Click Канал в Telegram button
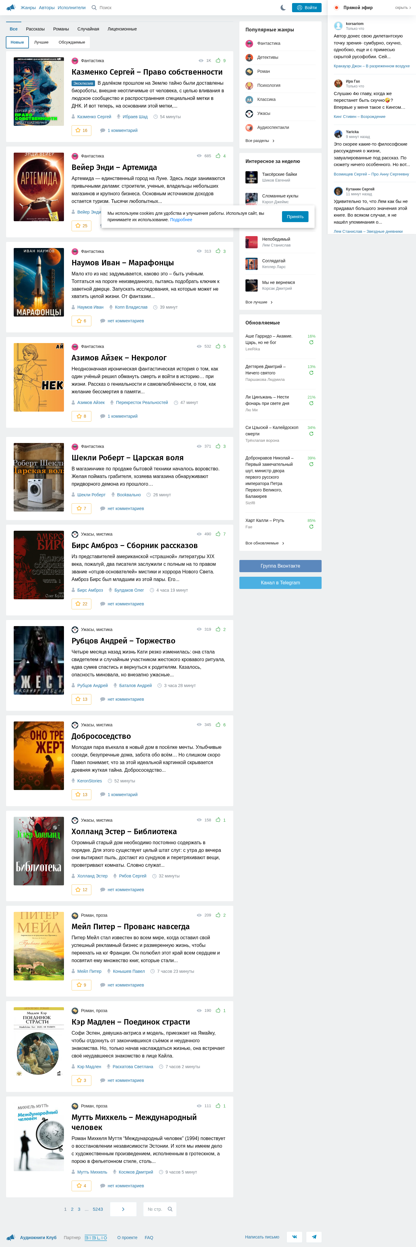The height and width of the screenshot is (1247, 416). 280,583
